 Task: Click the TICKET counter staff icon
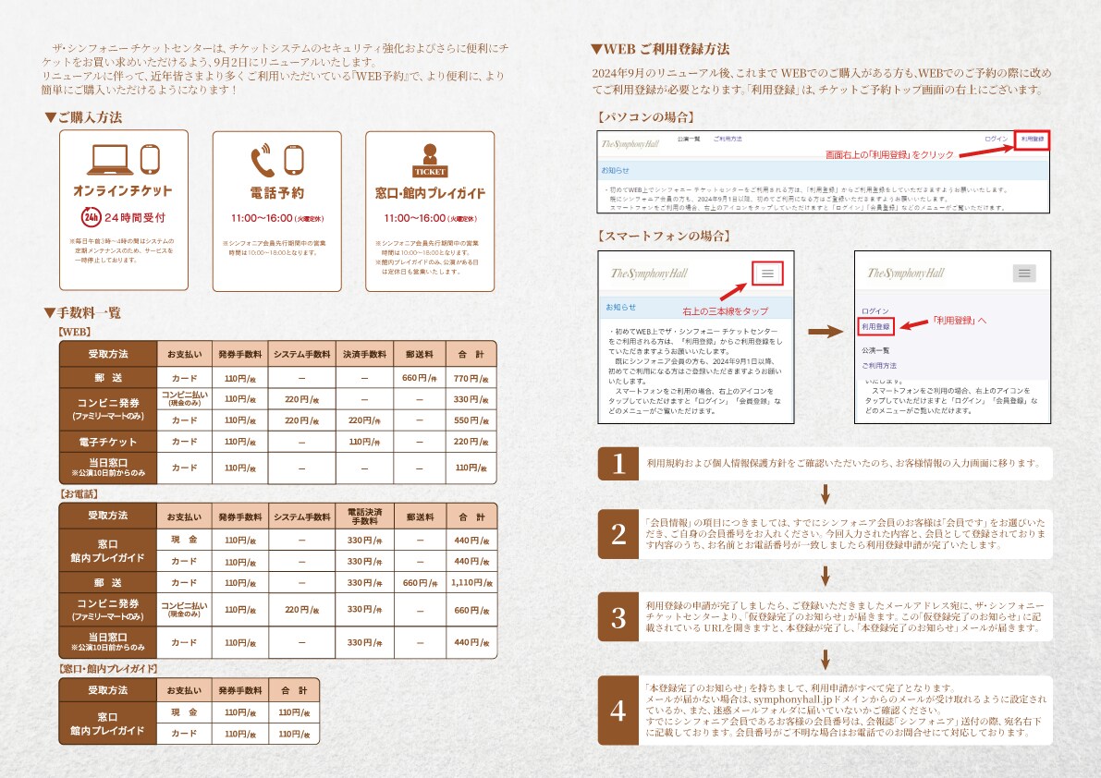click(430, 160)
